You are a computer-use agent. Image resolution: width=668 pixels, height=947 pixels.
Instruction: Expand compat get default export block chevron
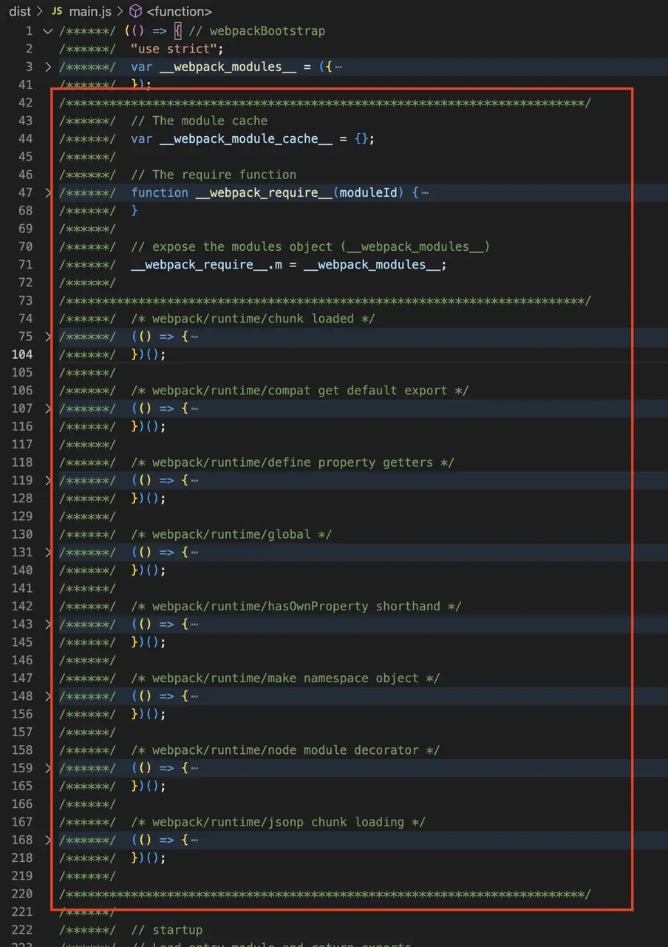pyautogui.click(x=47, y=408)
